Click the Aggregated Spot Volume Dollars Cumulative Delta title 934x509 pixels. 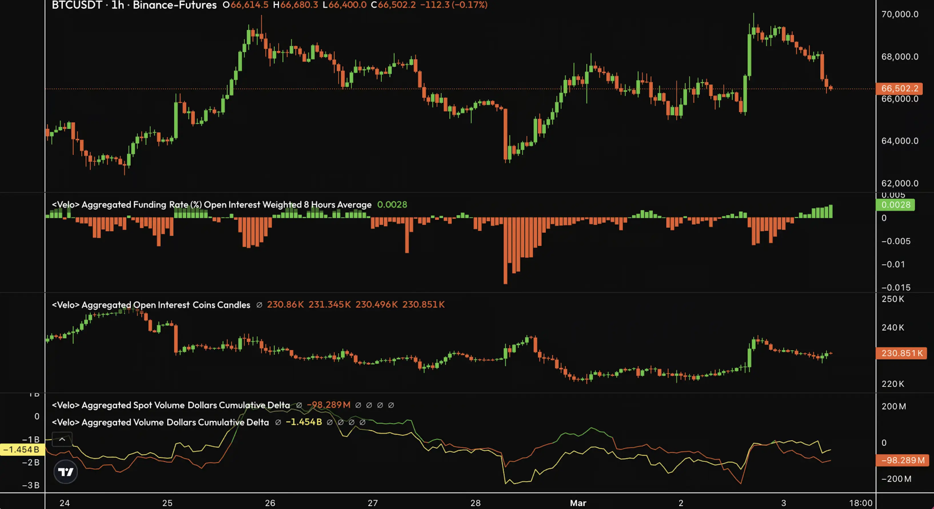pos(170,405)
